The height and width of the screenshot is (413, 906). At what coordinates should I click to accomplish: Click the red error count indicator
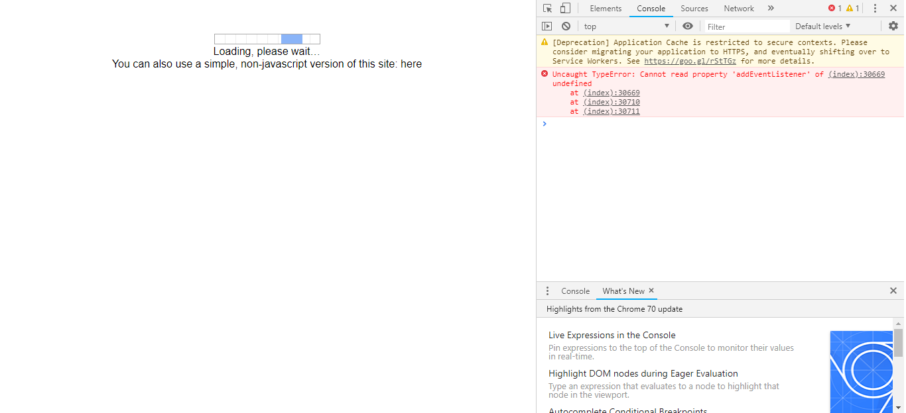pos(834,9)
